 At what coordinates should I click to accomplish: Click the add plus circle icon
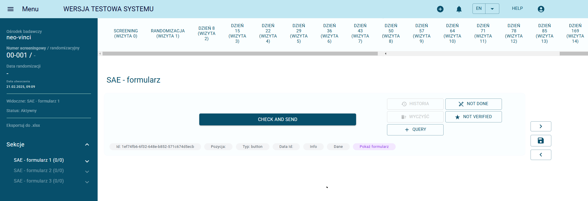(440, 9)
